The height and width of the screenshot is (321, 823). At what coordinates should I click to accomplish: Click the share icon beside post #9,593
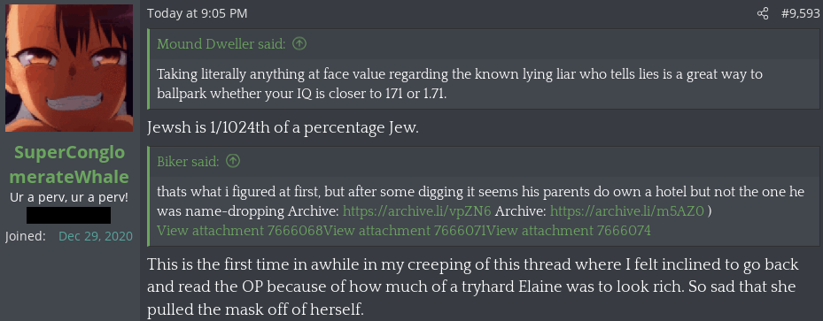click(x=763, y=13)
